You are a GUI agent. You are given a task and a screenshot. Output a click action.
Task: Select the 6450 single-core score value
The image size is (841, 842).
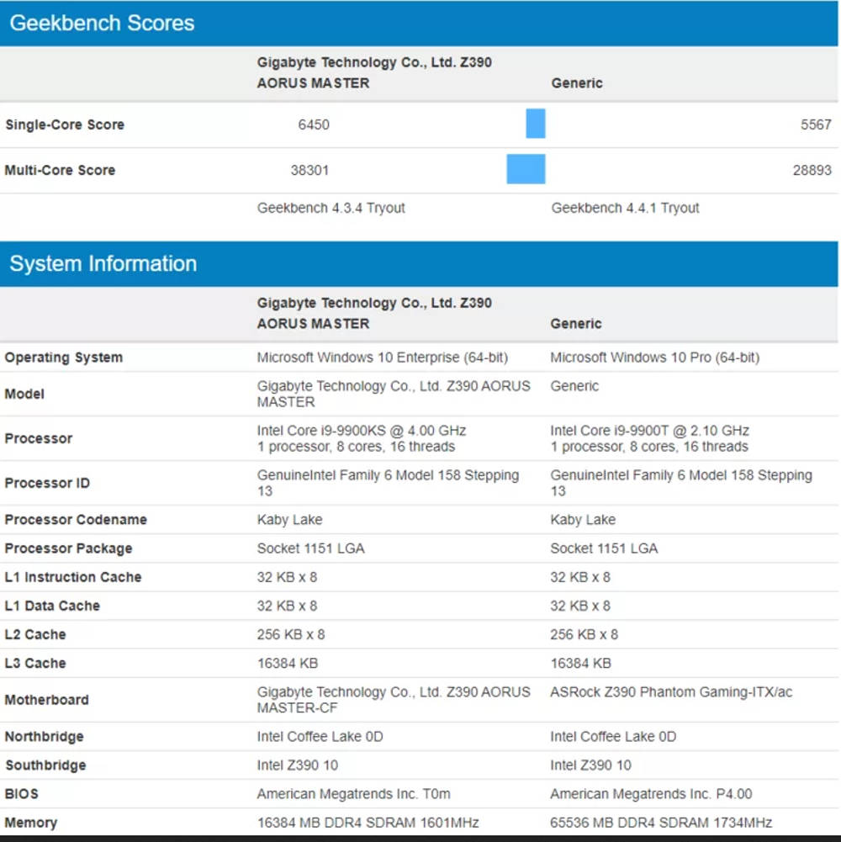[313, 124]
